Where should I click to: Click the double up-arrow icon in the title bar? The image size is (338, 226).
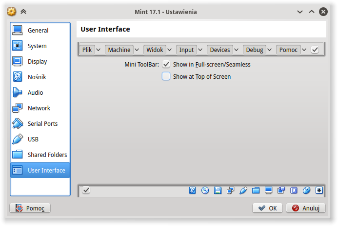(23, 12)
